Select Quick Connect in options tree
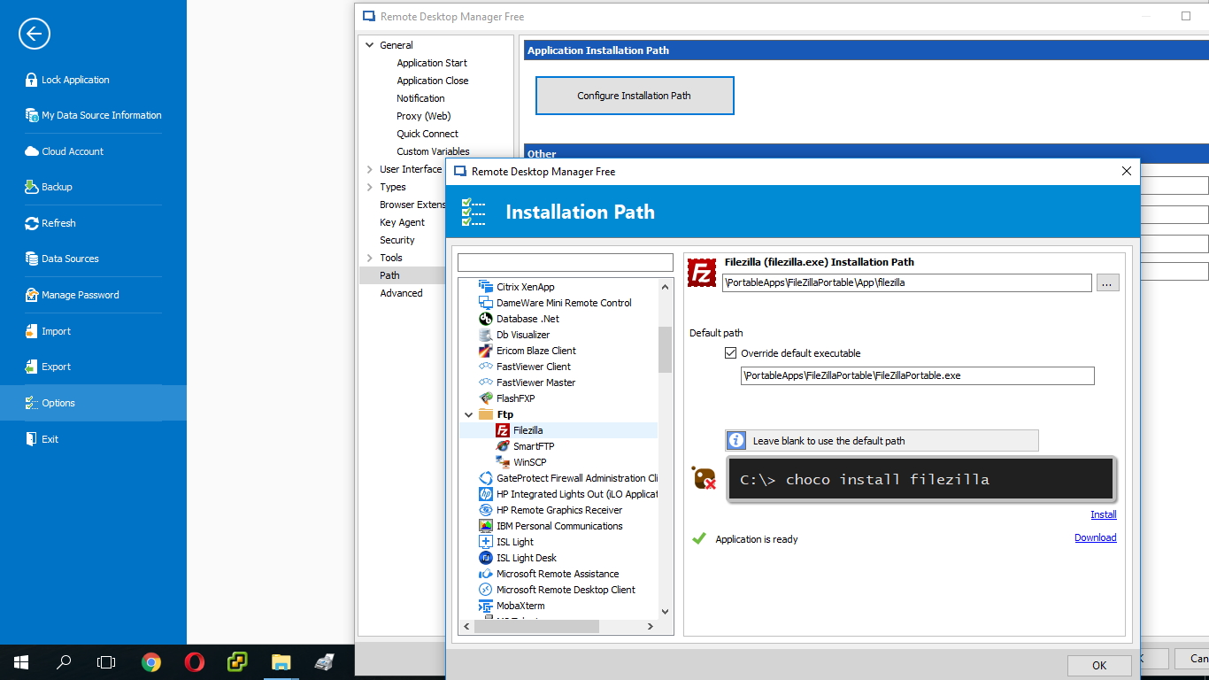 (427, 134)
